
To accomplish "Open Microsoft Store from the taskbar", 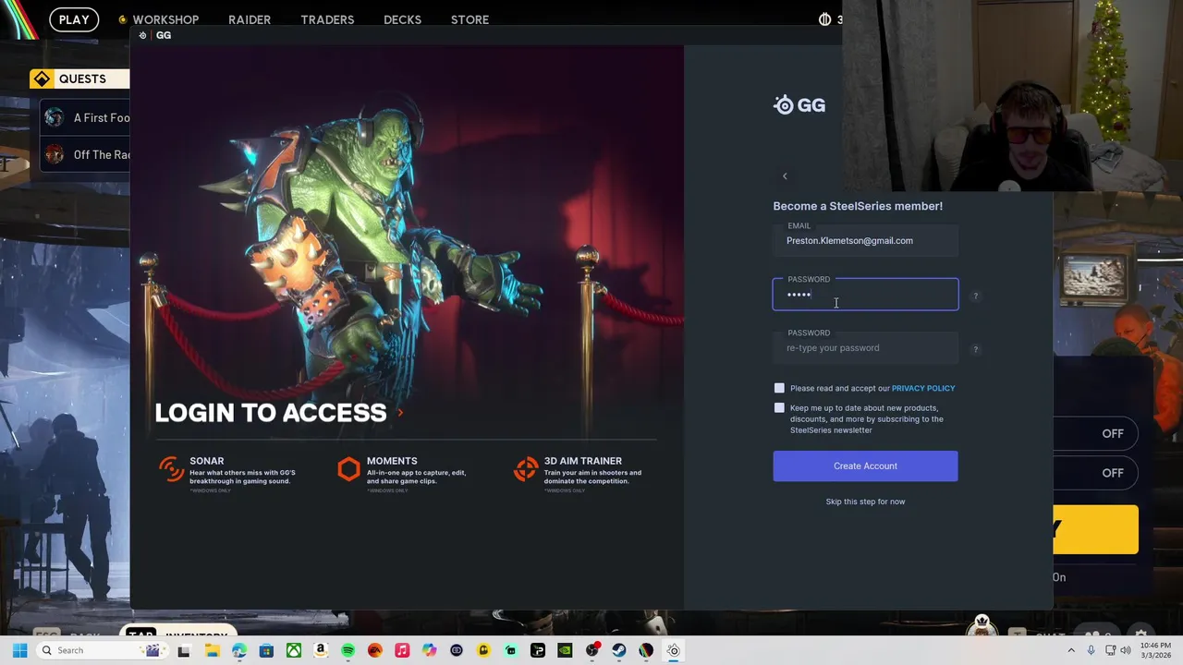I will [266, 650].
